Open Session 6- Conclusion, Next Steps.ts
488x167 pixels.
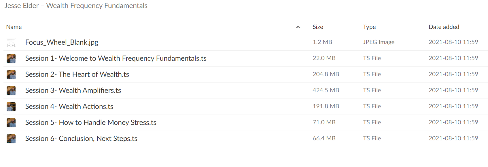[81, 139]
